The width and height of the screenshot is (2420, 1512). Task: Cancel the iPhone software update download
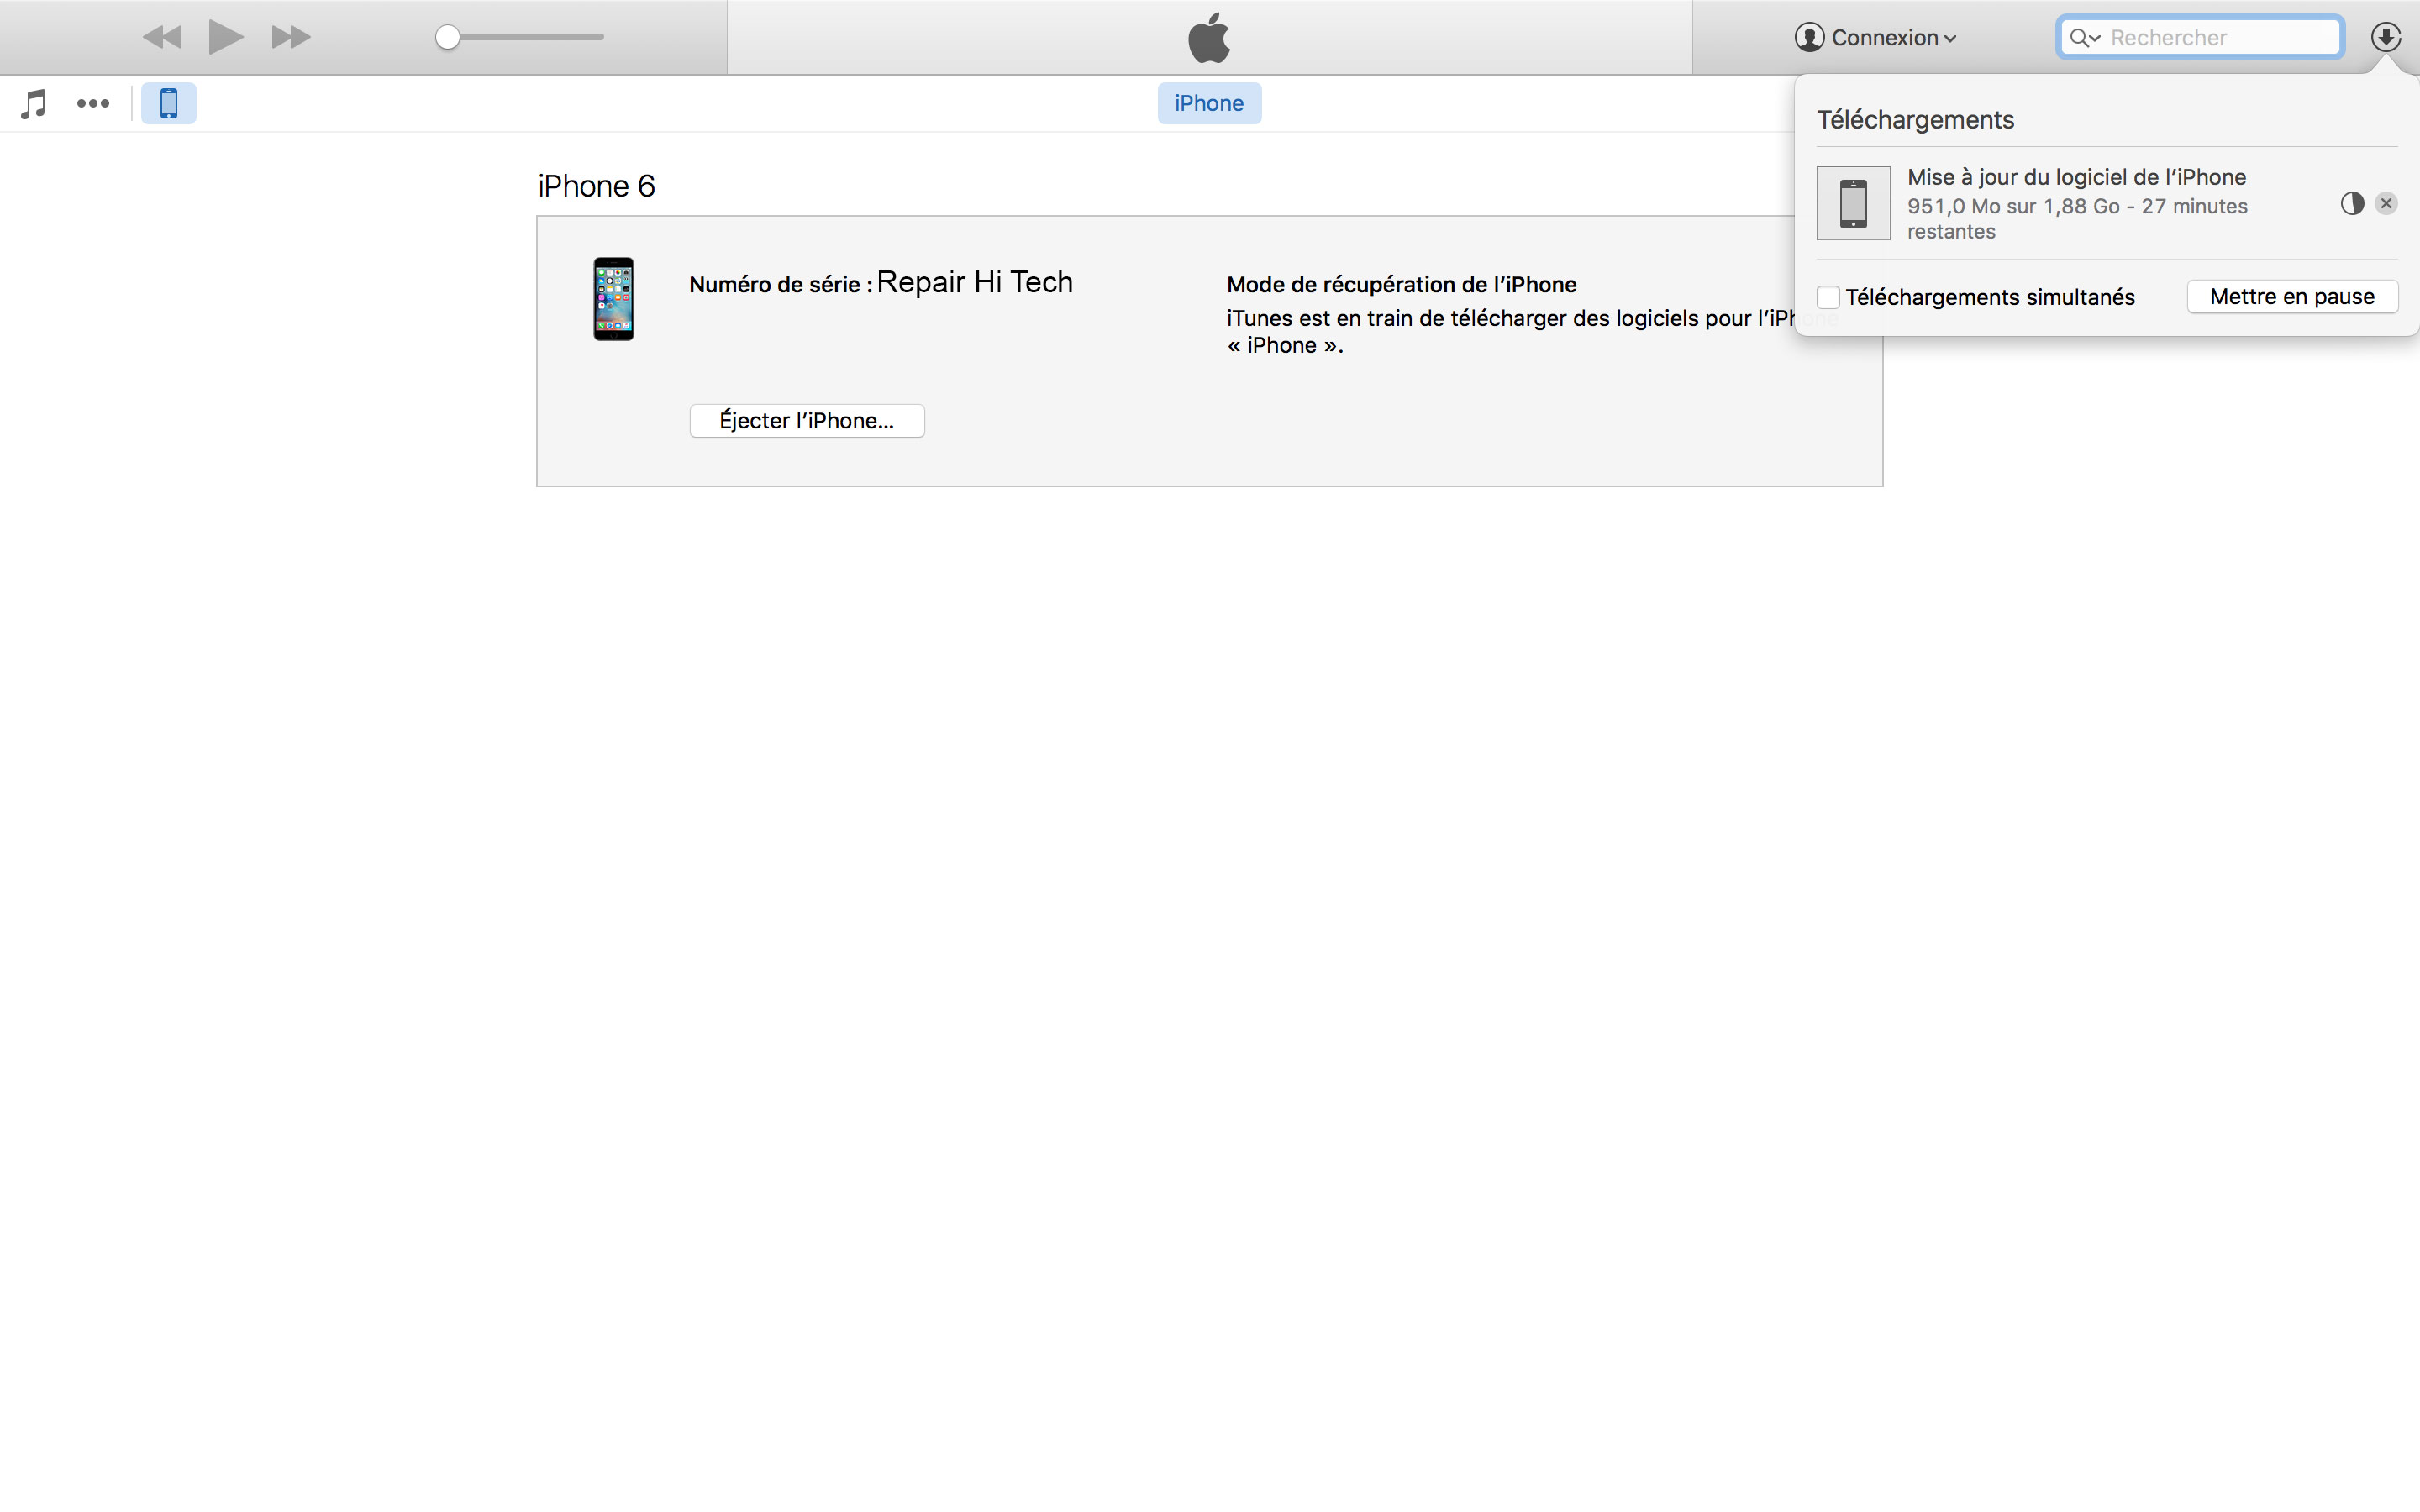(x=2386, y=203)
